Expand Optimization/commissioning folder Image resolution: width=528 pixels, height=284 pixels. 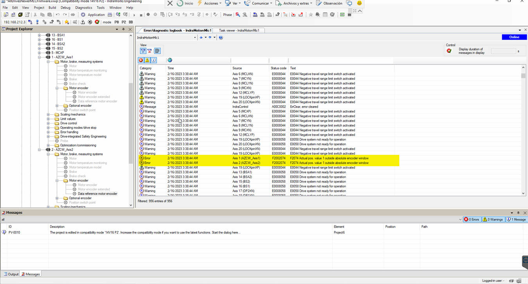point(48,145)
